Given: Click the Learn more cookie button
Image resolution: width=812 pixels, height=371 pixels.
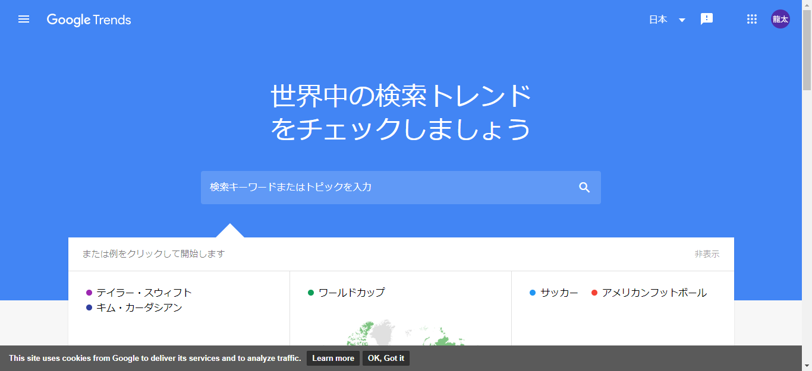Looking at the screenshot, I should [333, 358].
